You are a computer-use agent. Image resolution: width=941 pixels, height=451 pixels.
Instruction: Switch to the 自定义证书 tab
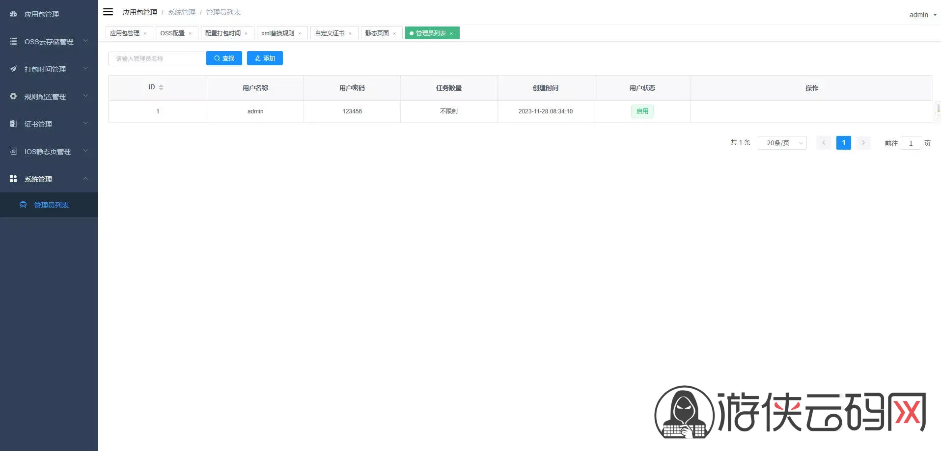pos(330,33)
